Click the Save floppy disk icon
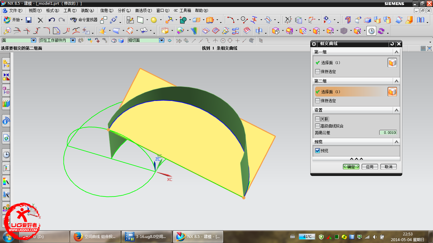Screen dimensions: 433x243 pos(29,20)
